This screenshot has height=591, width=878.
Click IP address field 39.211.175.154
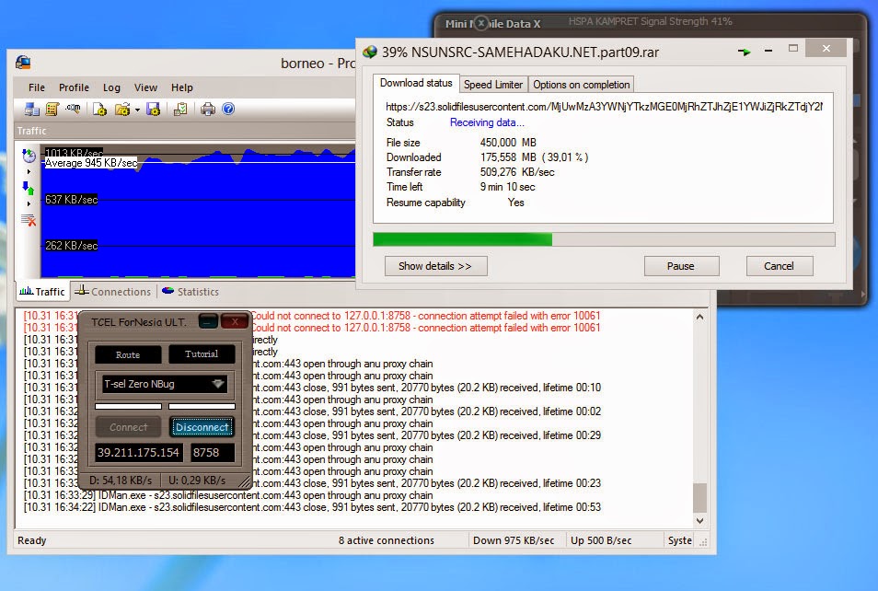(x=138, y=452)
